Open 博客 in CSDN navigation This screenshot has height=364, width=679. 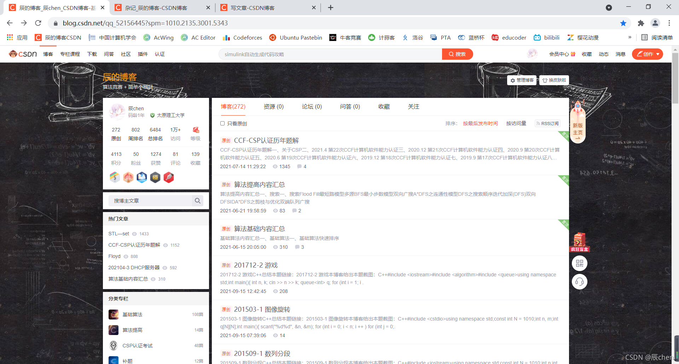click(x=48, y=54)
